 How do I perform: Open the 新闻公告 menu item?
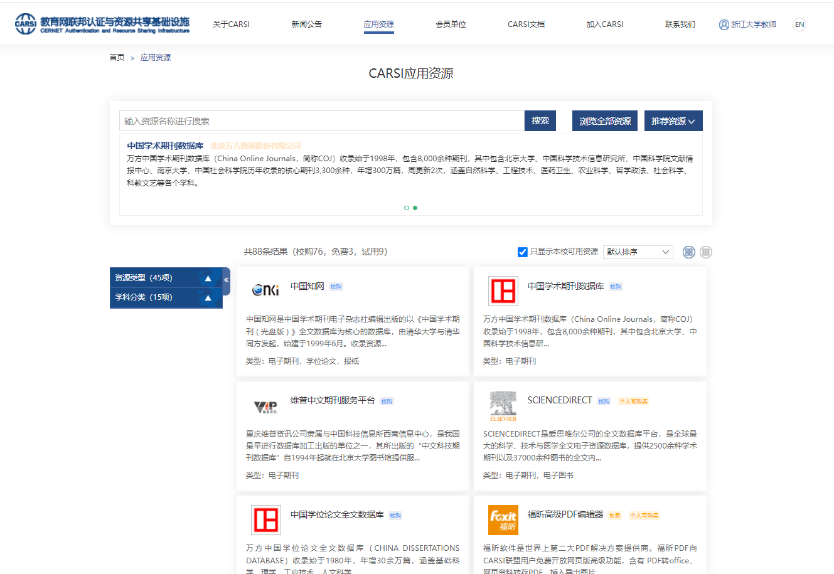click(x=306, y=24)
